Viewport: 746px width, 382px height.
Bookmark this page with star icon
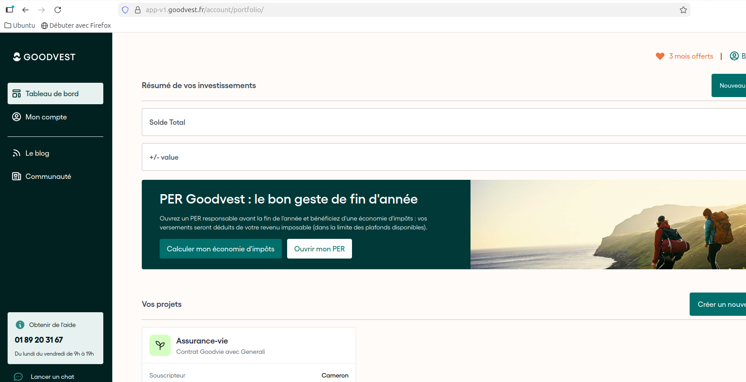coord(683,10)
